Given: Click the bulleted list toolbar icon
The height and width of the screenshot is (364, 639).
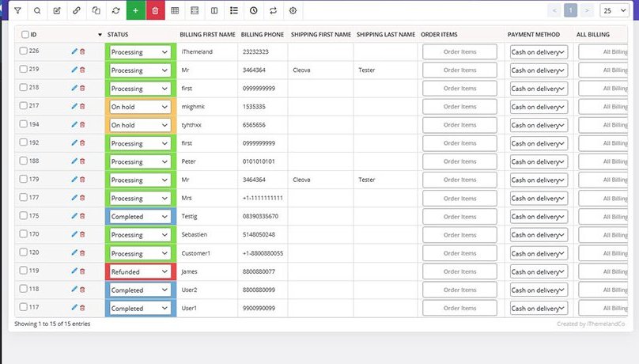Looking at the screenshot, I should (x=234, y=10).
